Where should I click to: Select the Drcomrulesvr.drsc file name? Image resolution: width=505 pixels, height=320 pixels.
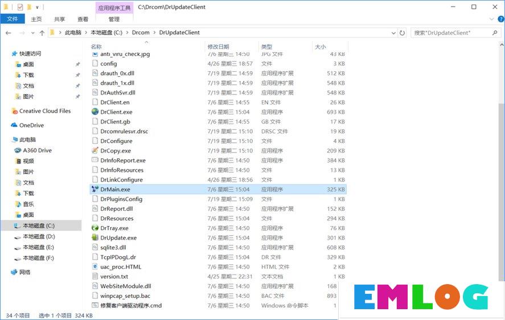click(x=124, y=131)
